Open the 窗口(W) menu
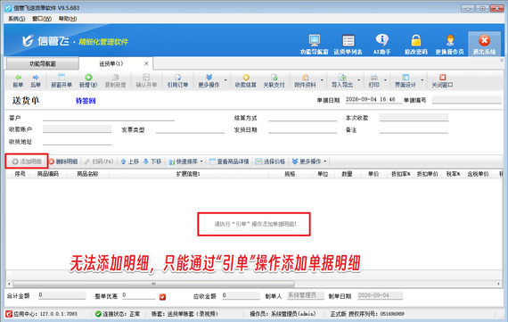The width and height of the screenshot is (508, 322). point(42,19)
